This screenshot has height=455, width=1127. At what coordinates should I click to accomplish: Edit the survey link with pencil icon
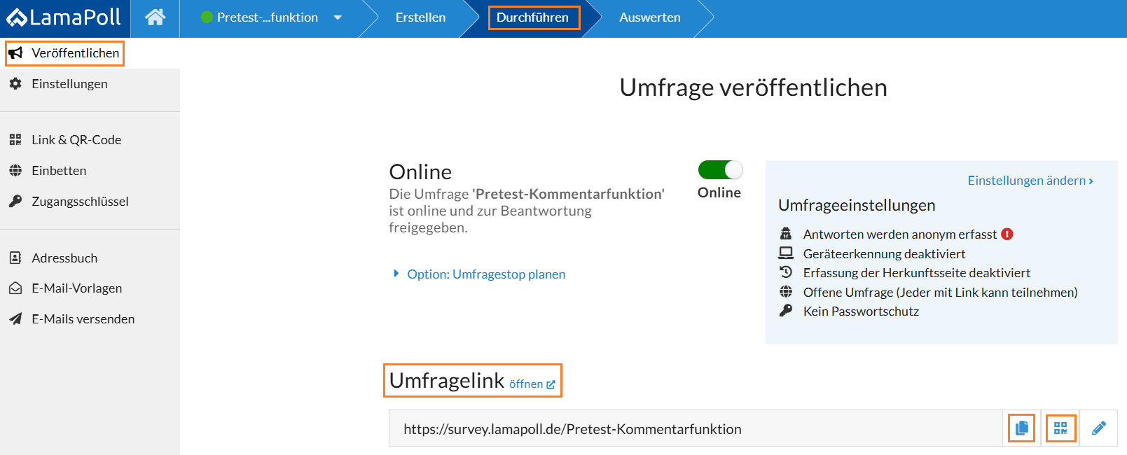pyautogui.click(x=1098, y=428)
